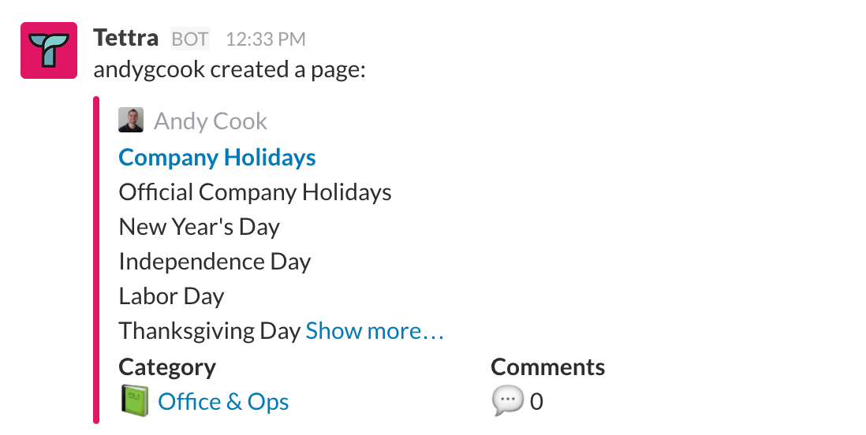This screenshot has height=435, width=866.
Task: Open the Company Holidays page link
Action: pyautogui.click(x=217, y=158)
